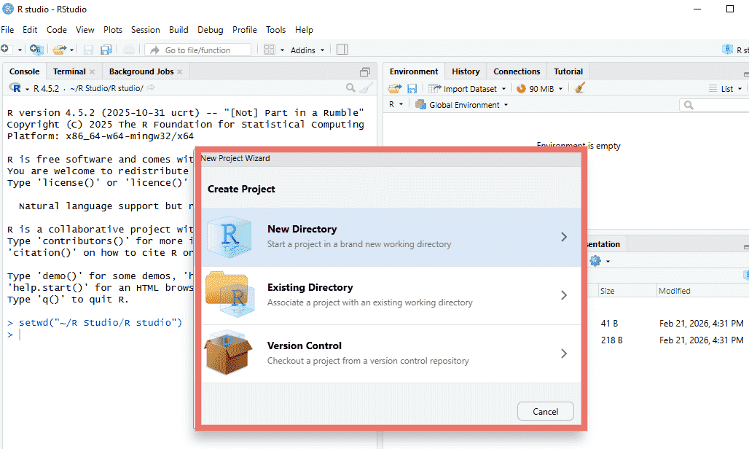Click the Version Control box icon
The width and height of the screenshot is (749, 449).
click(228, 351)
